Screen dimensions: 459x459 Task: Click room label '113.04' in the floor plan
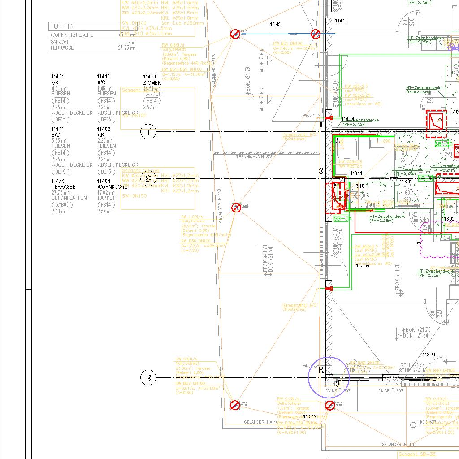click(x=363, y=265)
